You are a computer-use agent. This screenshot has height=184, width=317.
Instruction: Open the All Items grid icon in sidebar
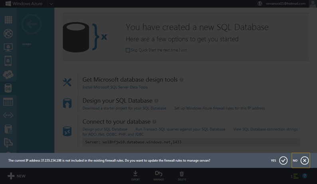click(x=8, y=20)
